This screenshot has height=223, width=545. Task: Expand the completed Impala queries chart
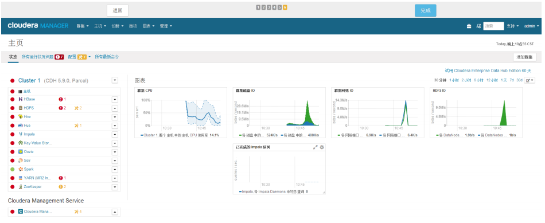coord(316,147)
